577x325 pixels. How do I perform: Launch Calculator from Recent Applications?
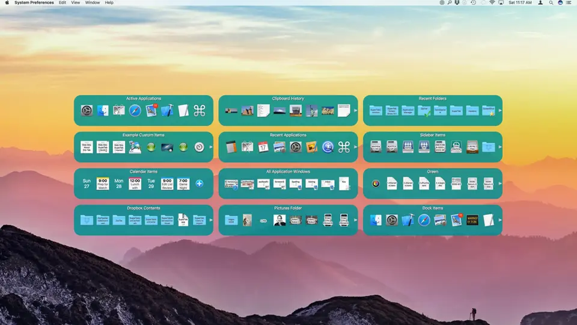click(231, 147)
